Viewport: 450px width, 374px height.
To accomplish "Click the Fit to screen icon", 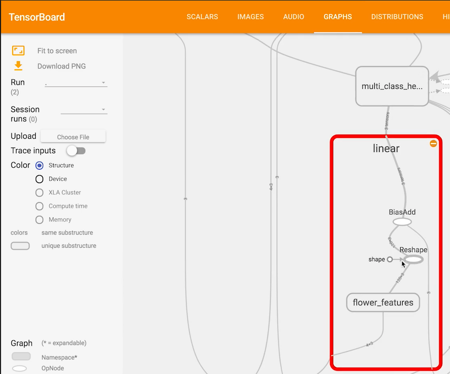I will click(18, 50).
